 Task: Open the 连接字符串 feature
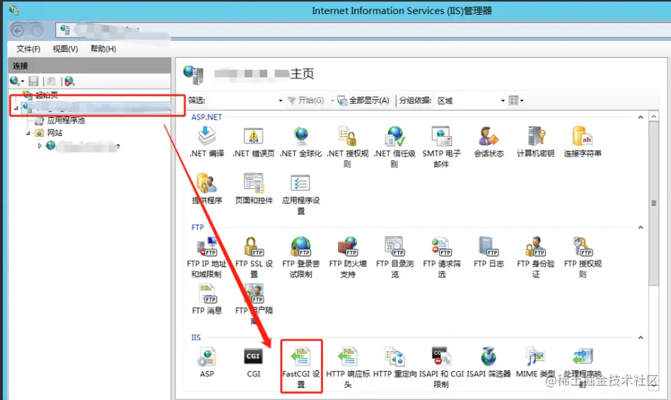583,143
